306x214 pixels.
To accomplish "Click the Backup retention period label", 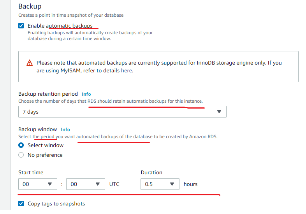I will (x=48, y=94).
